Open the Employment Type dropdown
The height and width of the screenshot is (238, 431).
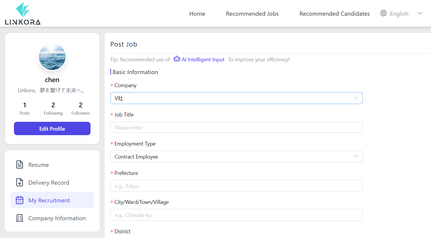click(x=236, y=156)
